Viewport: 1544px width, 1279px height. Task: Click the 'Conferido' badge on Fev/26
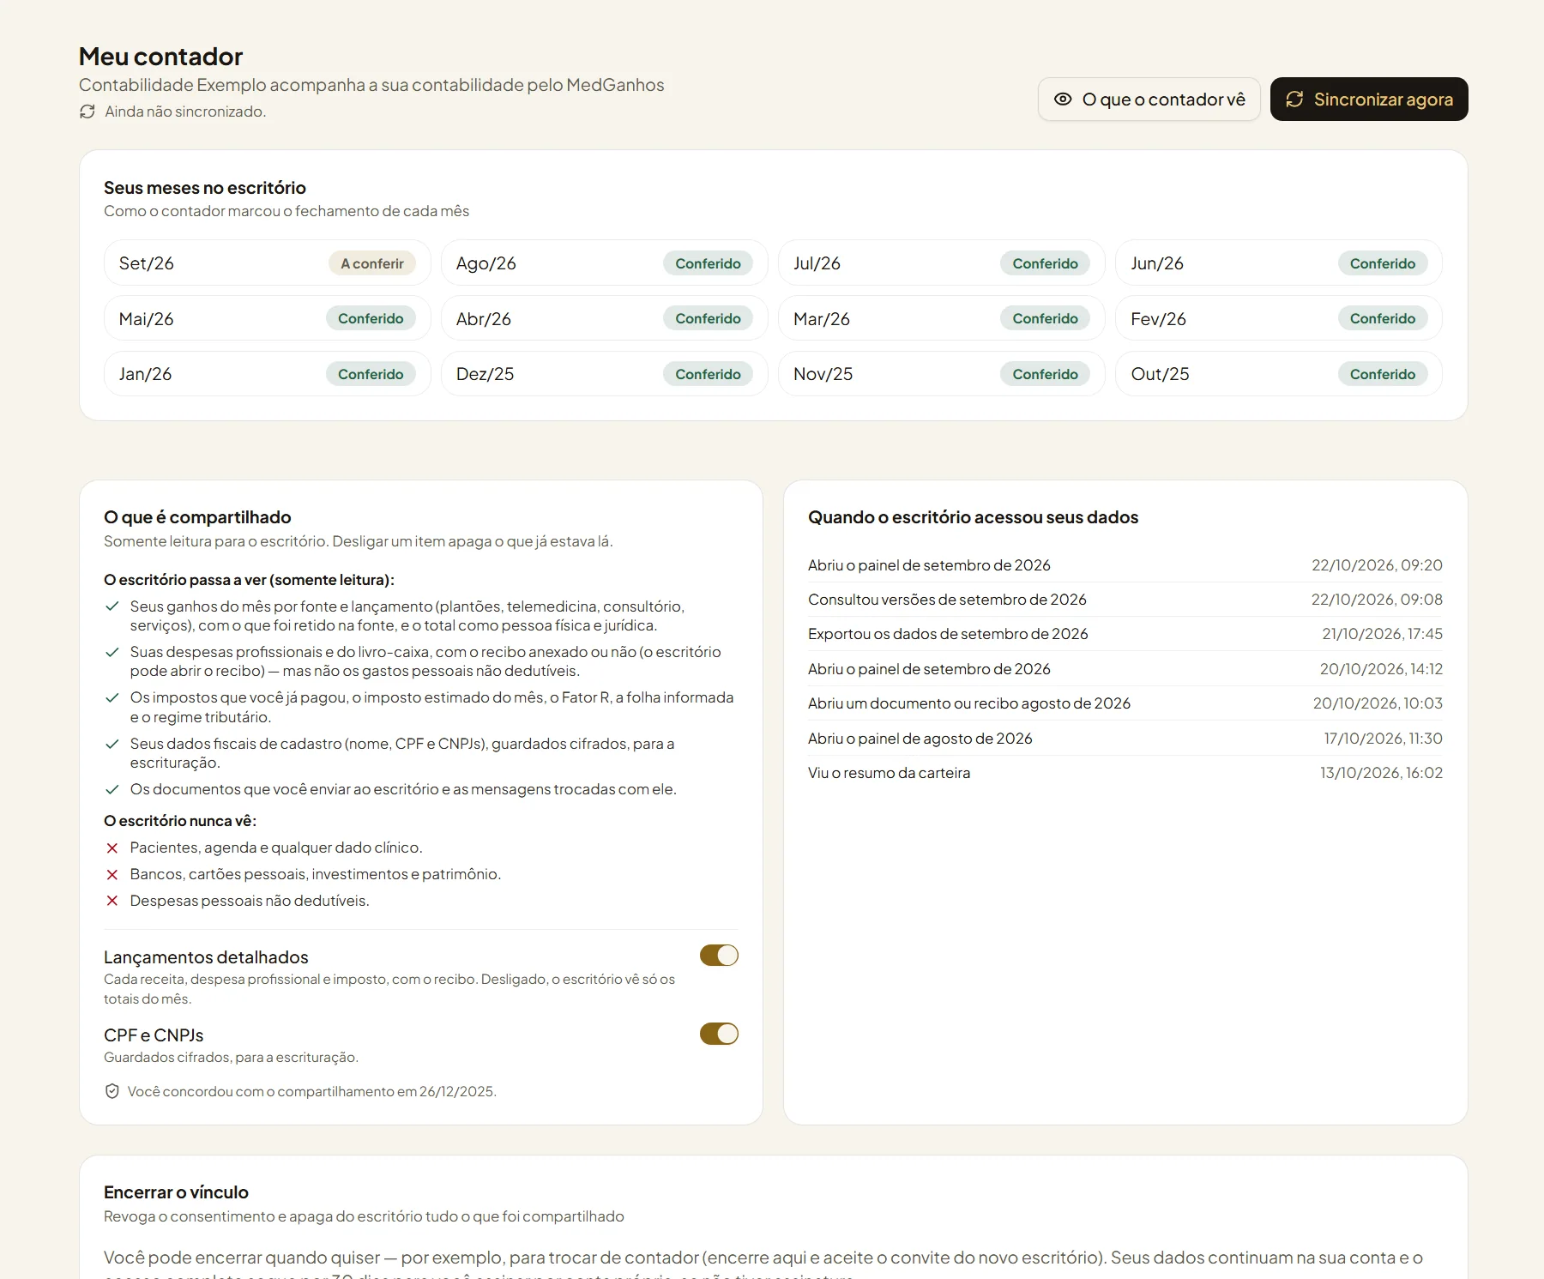1383,318
